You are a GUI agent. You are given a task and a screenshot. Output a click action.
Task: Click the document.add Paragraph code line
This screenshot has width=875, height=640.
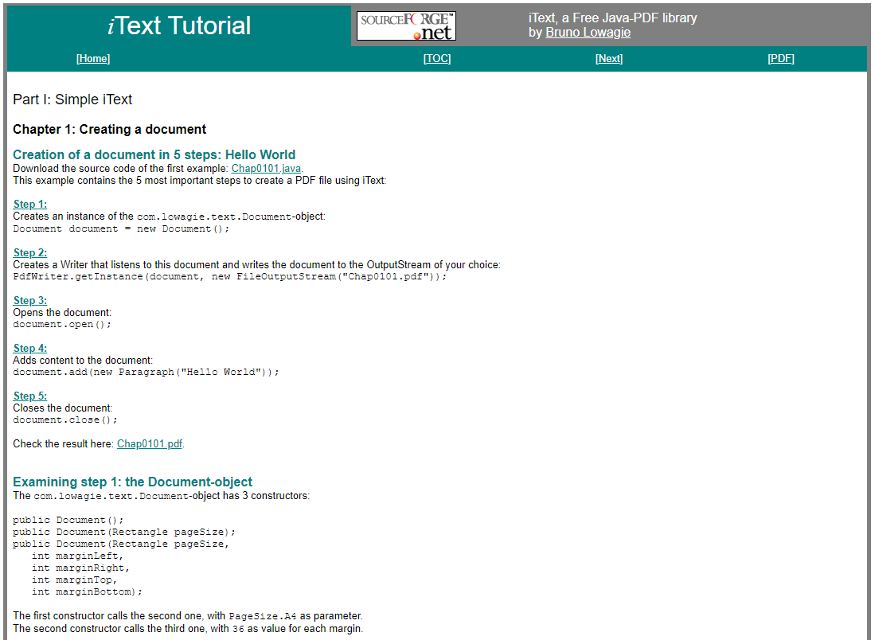point(146,373)
